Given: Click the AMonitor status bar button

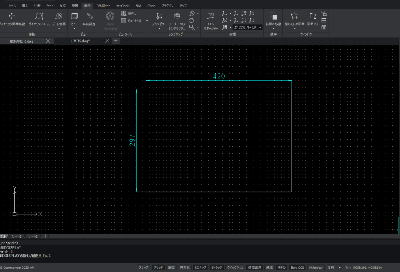Looking at the screenshot, I should click(x=316, y=267).
